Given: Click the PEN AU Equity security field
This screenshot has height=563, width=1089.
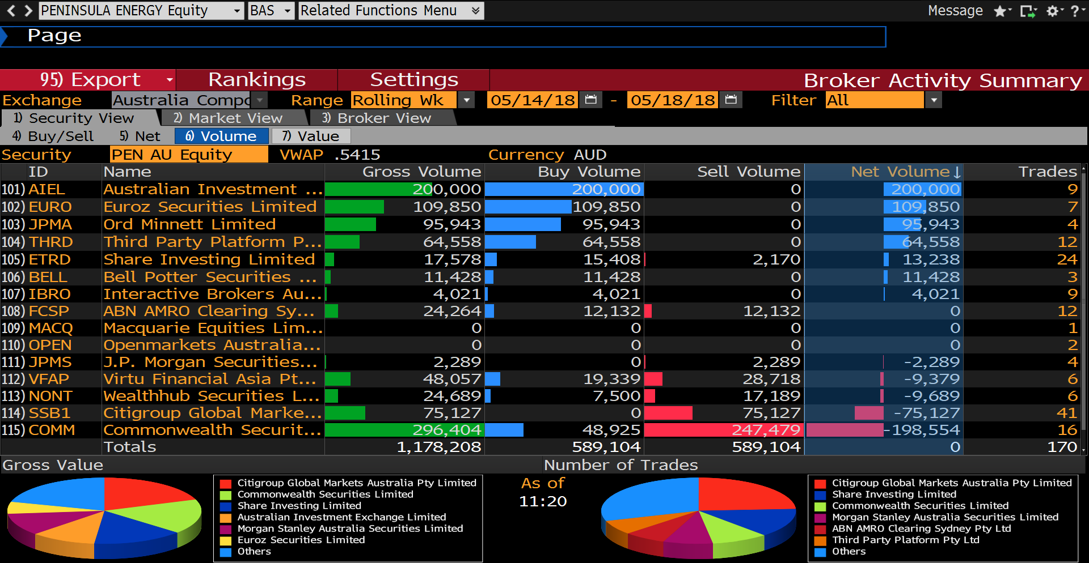Looking at the screenshot, I should click(x=189, y=155).
